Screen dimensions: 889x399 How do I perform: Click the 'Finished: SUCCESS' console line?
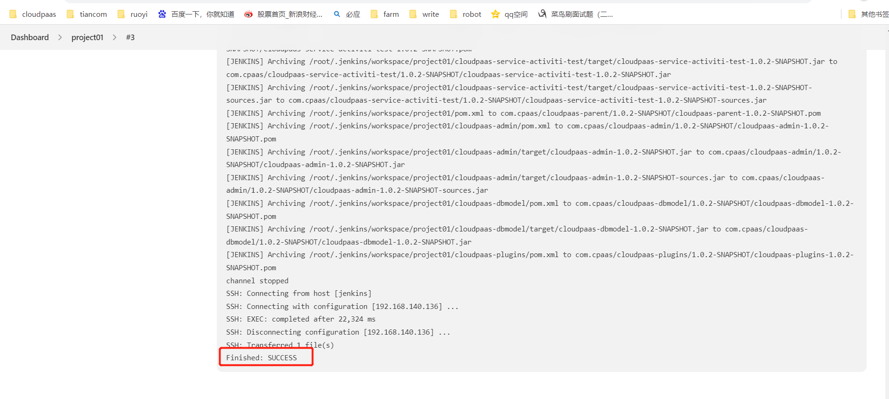point(262,358)
